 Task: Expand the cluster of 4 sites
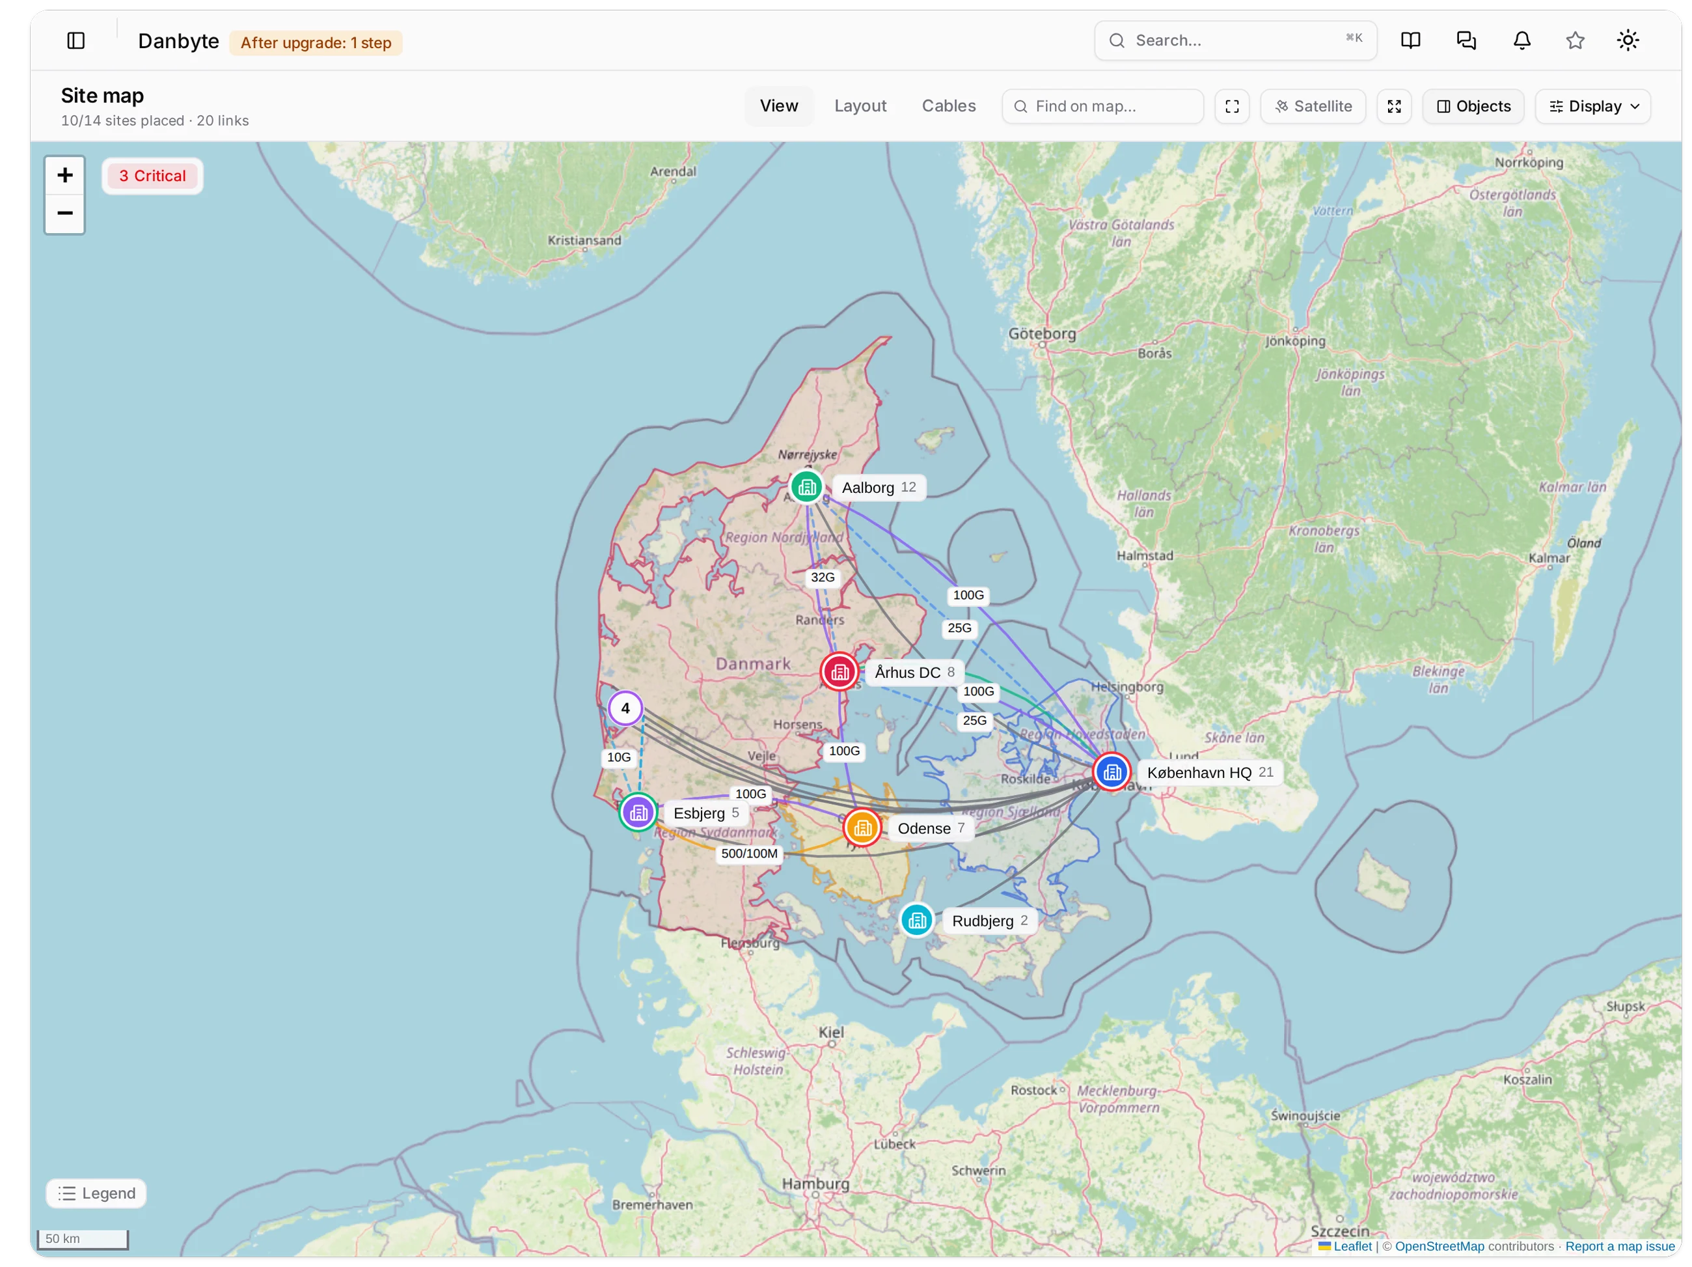click(x=625, y=708)
